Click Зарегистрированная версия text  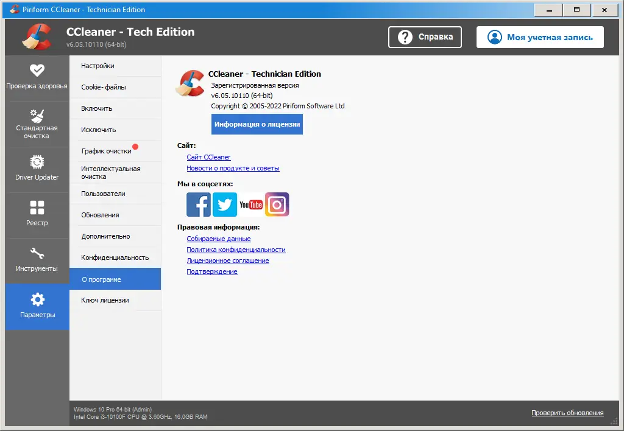click(x=255, y=85)
